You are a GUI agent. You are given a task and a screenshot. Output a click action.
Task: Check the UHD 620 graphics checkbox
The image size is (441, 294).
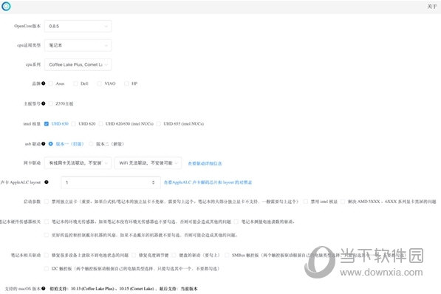click(x=73, y=124)
